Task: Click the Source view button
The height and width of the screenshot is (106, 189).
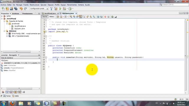Action: [45, 17]
